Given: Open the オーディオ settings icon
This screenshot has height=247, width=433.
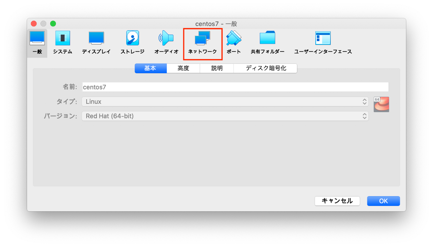Looking at the screenshot, I should (x=166, y=43).
